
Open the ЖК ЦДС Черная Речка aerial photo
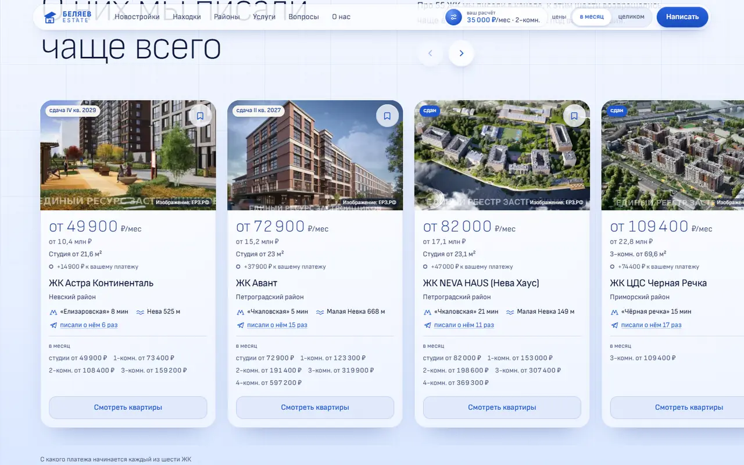click(673, 155)
